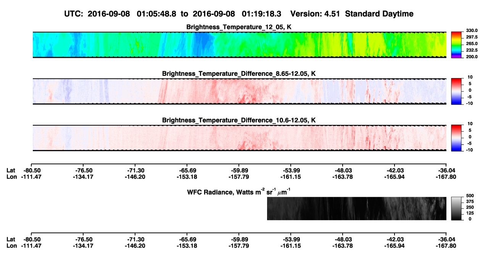Click '-153.18' longitude on the bottom axis
The width and height of the screenshot is (496, 254).
point(187,246)
